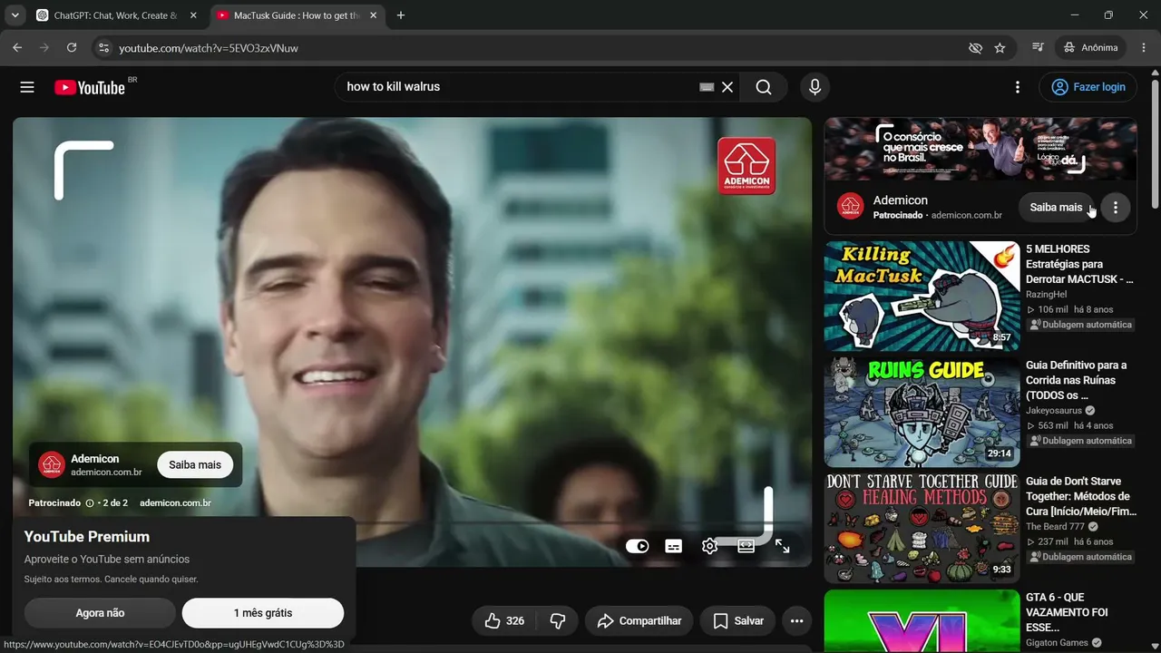
Task: Start voice search with the microphone
Action: click(815, 87)
